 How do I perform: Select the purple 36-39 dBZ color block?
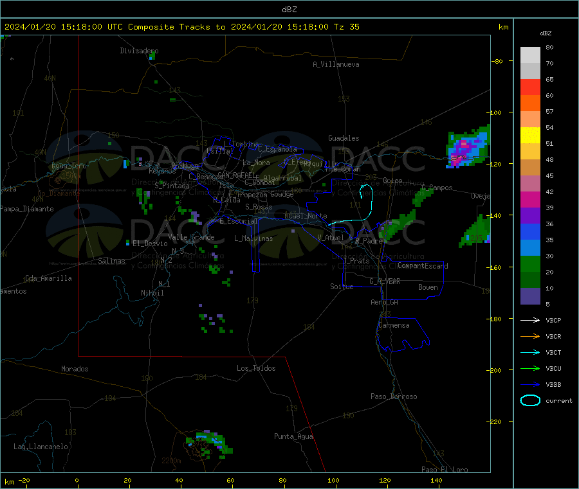530,216
